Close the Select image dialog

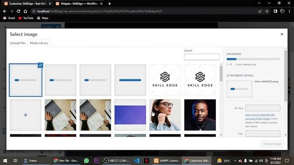click(x=282, y=34)
